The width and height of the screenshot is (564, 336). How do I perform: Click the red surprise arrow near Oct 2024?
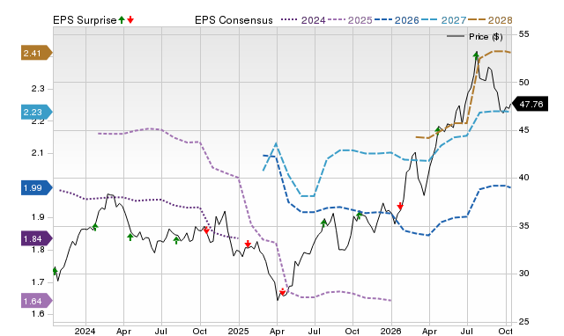point(206,230)
